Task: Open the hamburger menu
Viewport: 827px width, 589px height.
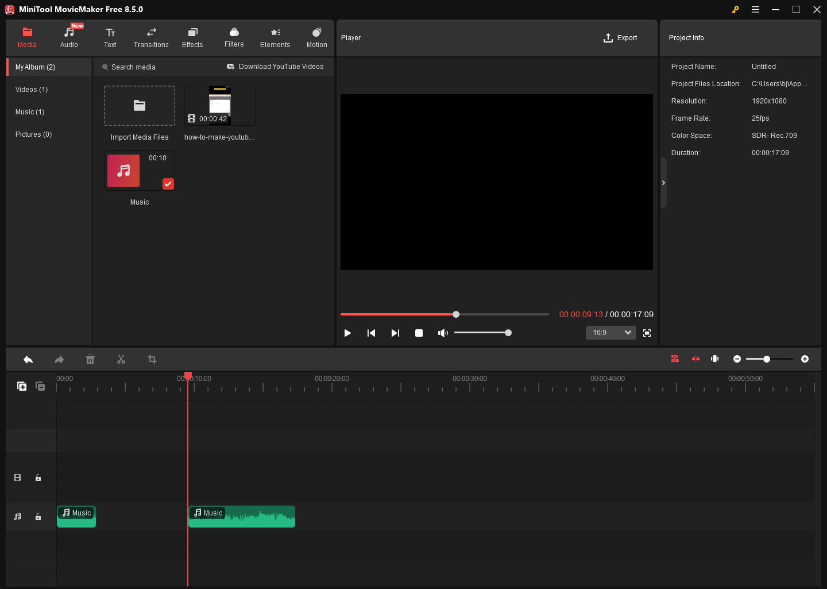Action: click(x=755, y=9)
